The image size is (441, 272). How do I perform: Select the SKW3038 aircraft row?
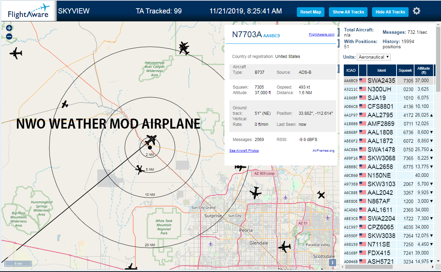[x=389, y=236]
